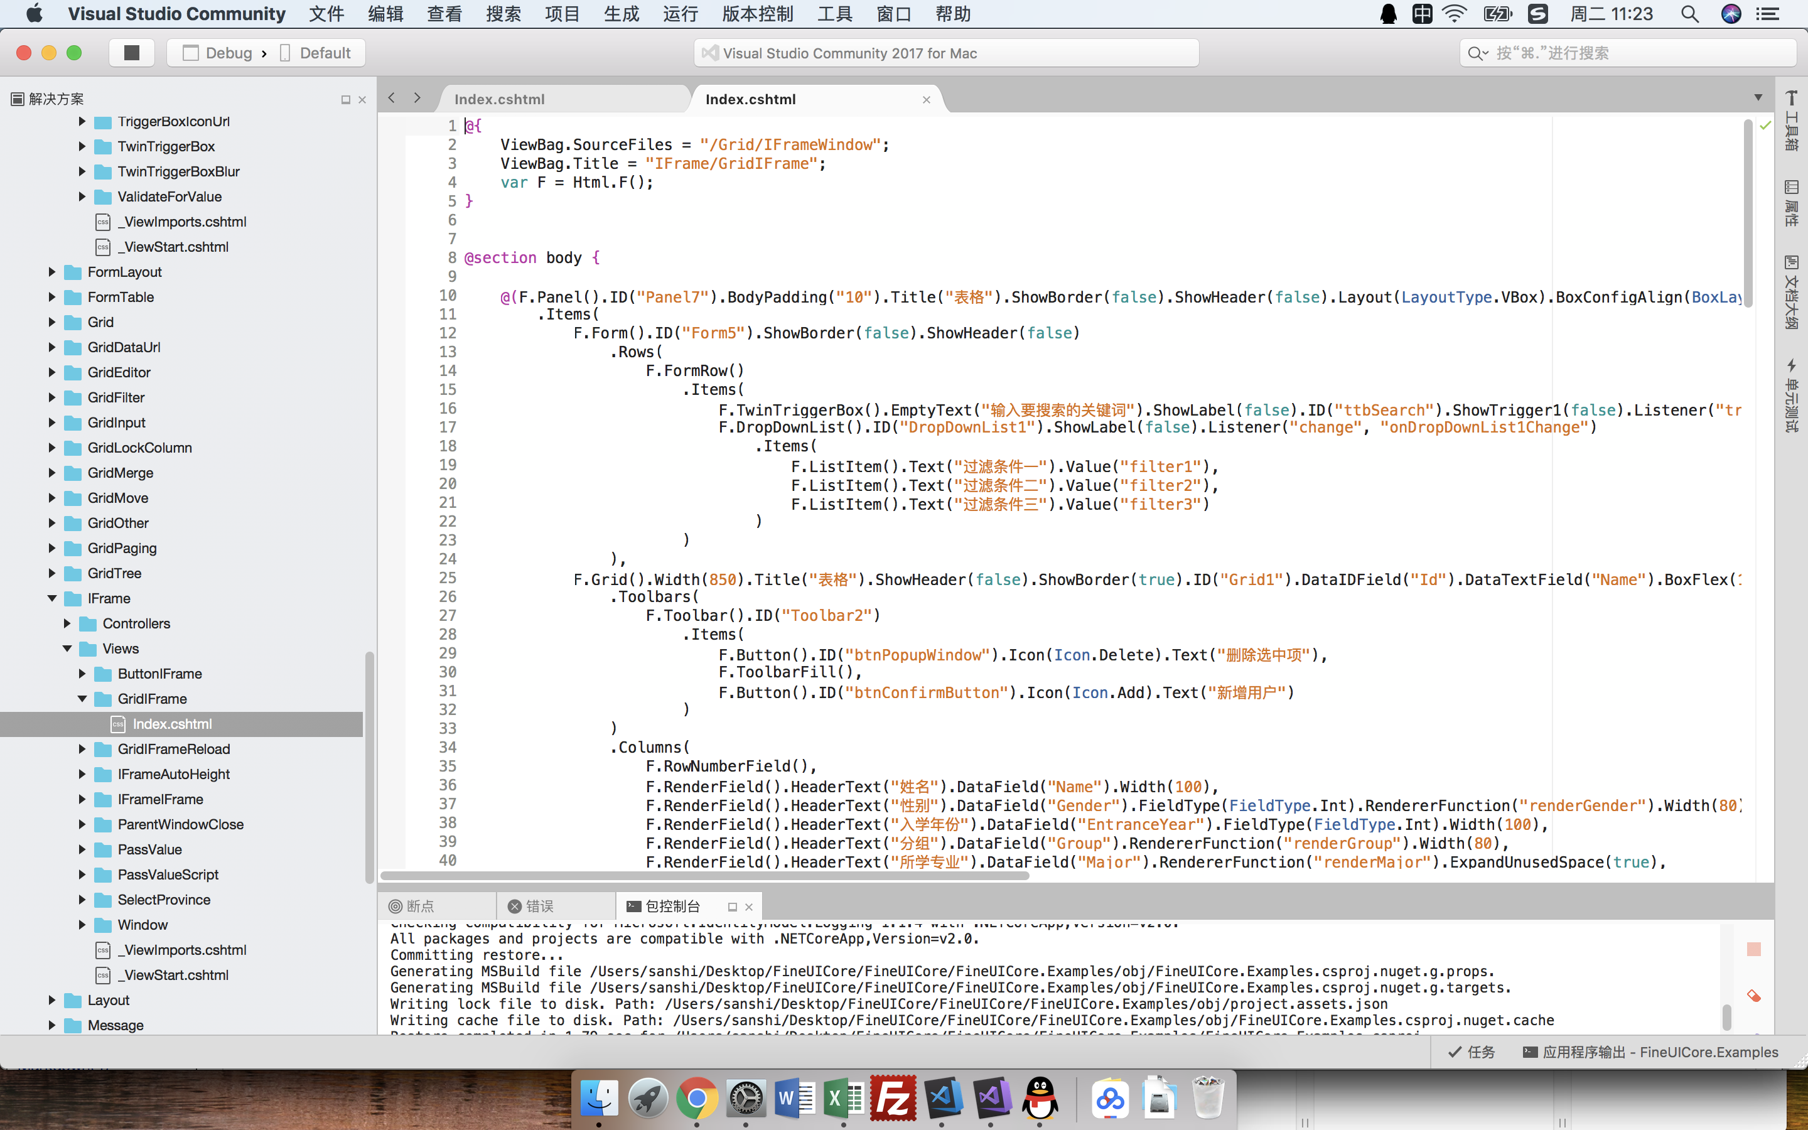
Task: Open the Toolbox panel in right sidebar
Action: [1791, 119]
